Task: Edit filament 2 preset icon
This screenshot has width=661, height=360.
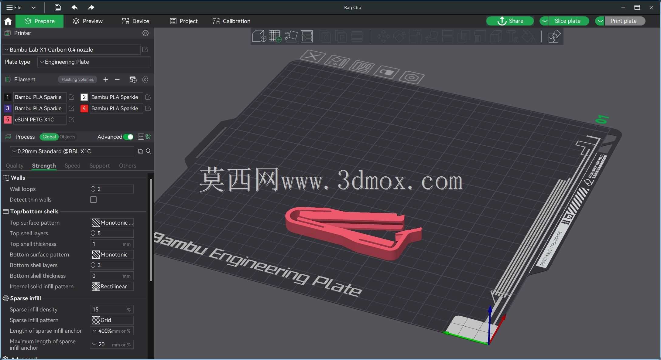Action: click(x=148, y=97)
